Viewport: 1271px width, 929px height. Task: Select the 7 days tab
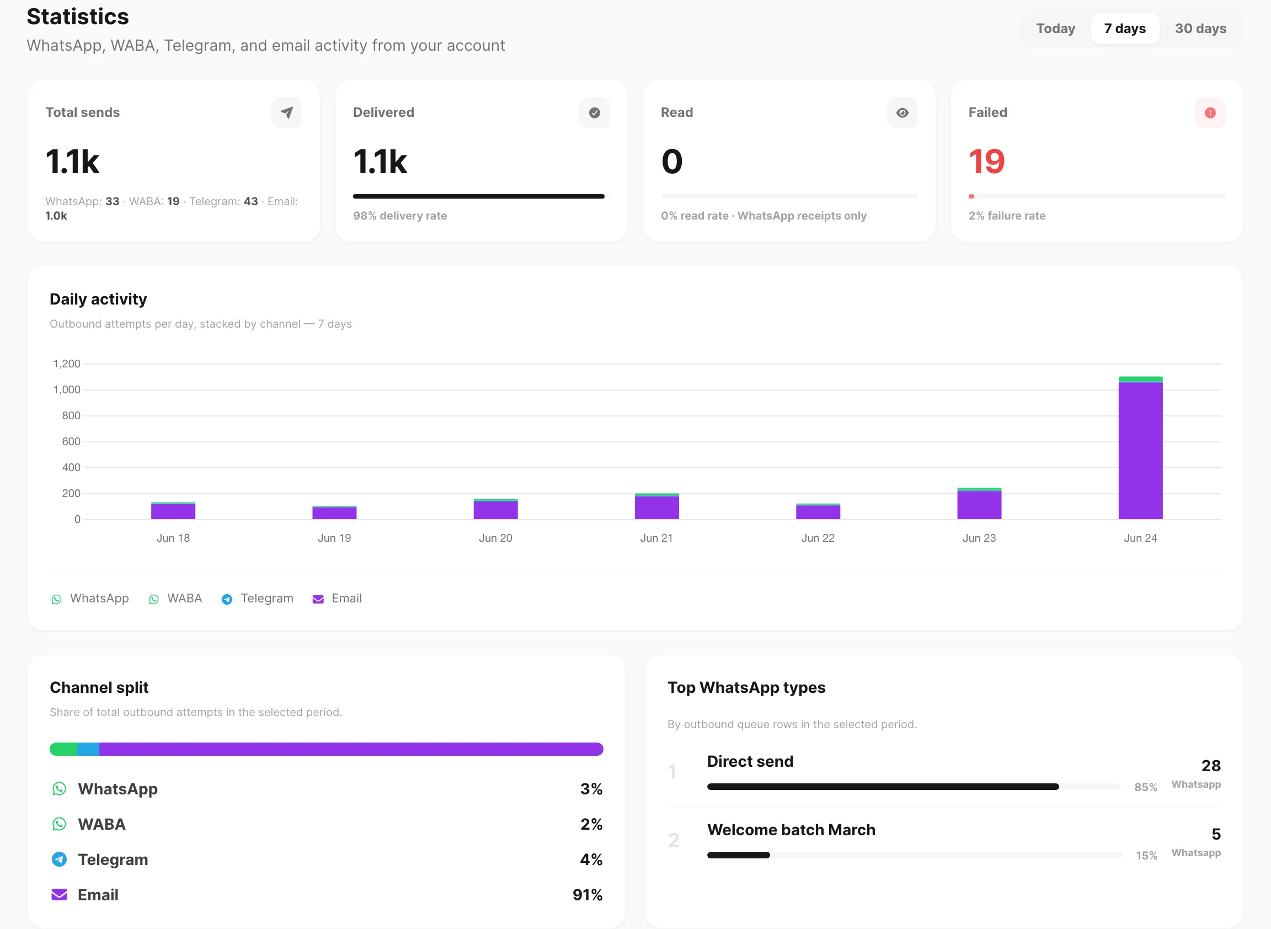click(1124, 29)
